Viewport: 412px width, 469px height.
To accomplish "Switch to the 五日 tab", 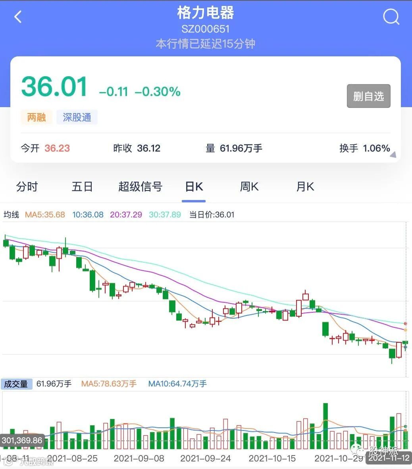I will pyautogui.click(x=82, y=186).
